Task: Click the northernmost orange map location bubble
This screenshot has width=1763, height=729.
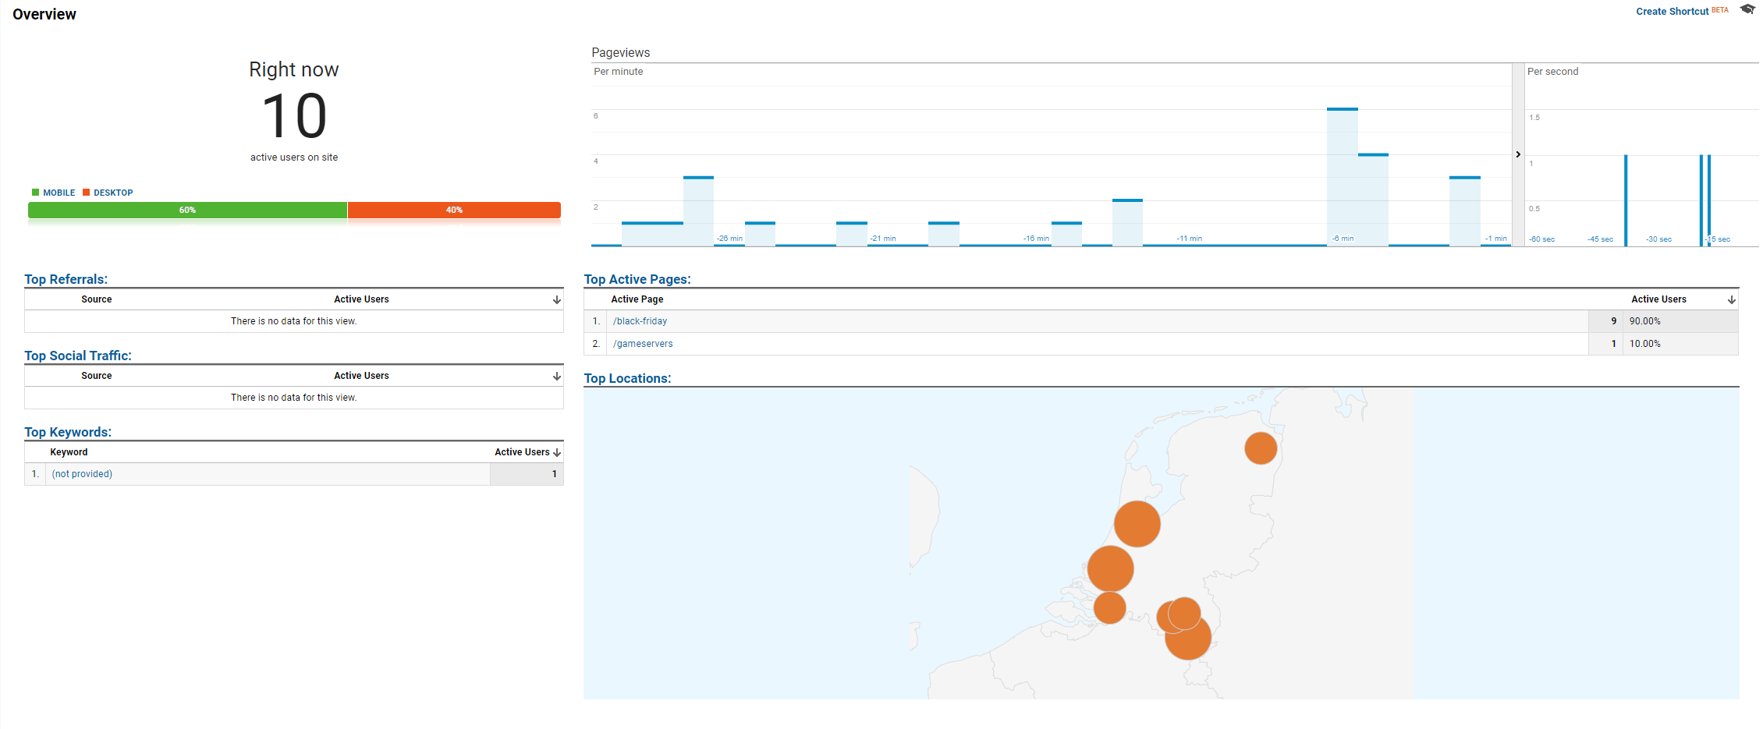Action: coord(1260,448)
